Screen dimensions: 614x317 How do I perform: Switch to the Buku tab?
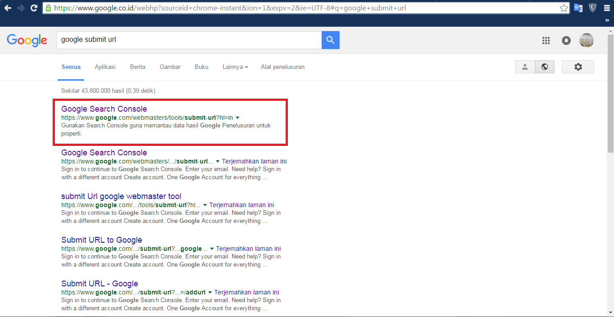(x=202, y=67)
